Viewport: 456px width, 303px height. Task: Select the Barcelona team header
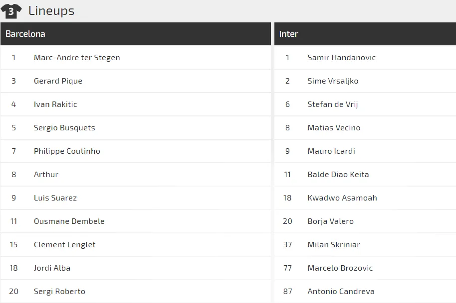tap(25, 34)
